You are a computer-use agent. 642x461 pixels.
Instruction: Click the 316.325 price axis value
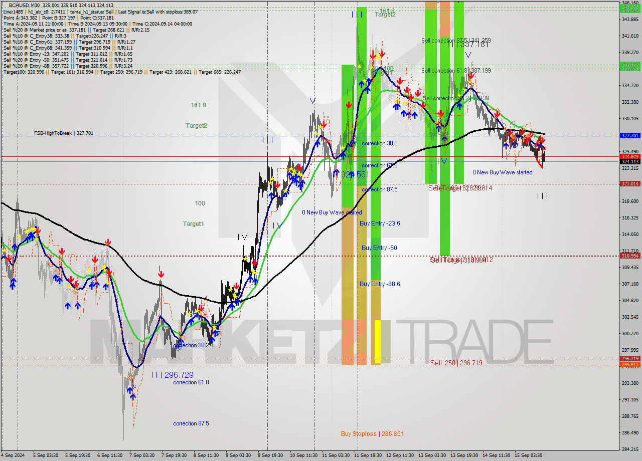click(630, 218)
